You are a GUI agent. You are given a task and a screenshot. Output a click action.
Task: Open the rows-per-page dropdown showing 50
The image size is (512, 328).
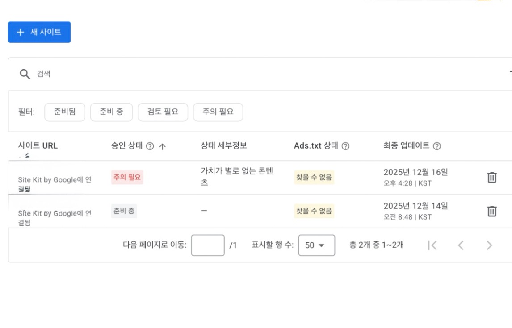[316, 245]
